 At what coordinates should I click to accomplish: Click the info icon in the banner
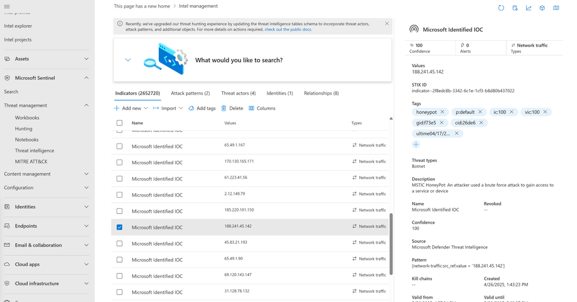pyautogui.click(x=120, y=24)
